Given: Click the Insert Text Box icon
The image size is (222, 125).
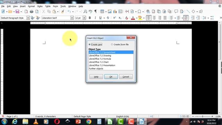Looking at the screenshot, I should tap(120, 11).
